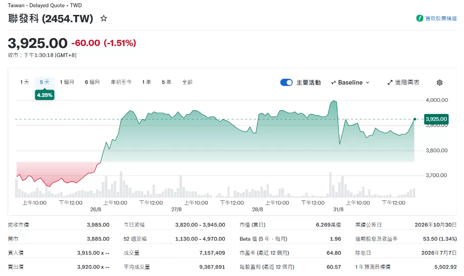
Task: Click 成交量 value 7,157,409
Action: [x=212, y=252]
